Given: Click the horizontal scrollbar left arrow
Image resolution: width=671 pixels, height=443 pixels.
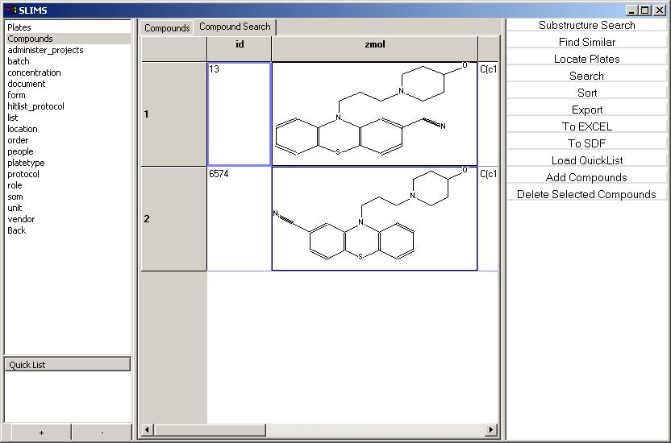Looking at the screenshot, I should 148,430.
